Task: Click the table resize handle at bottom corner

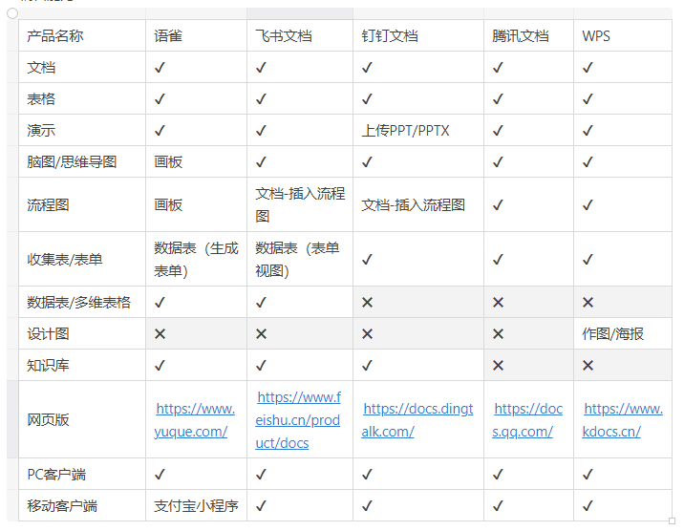Action: 672,520
